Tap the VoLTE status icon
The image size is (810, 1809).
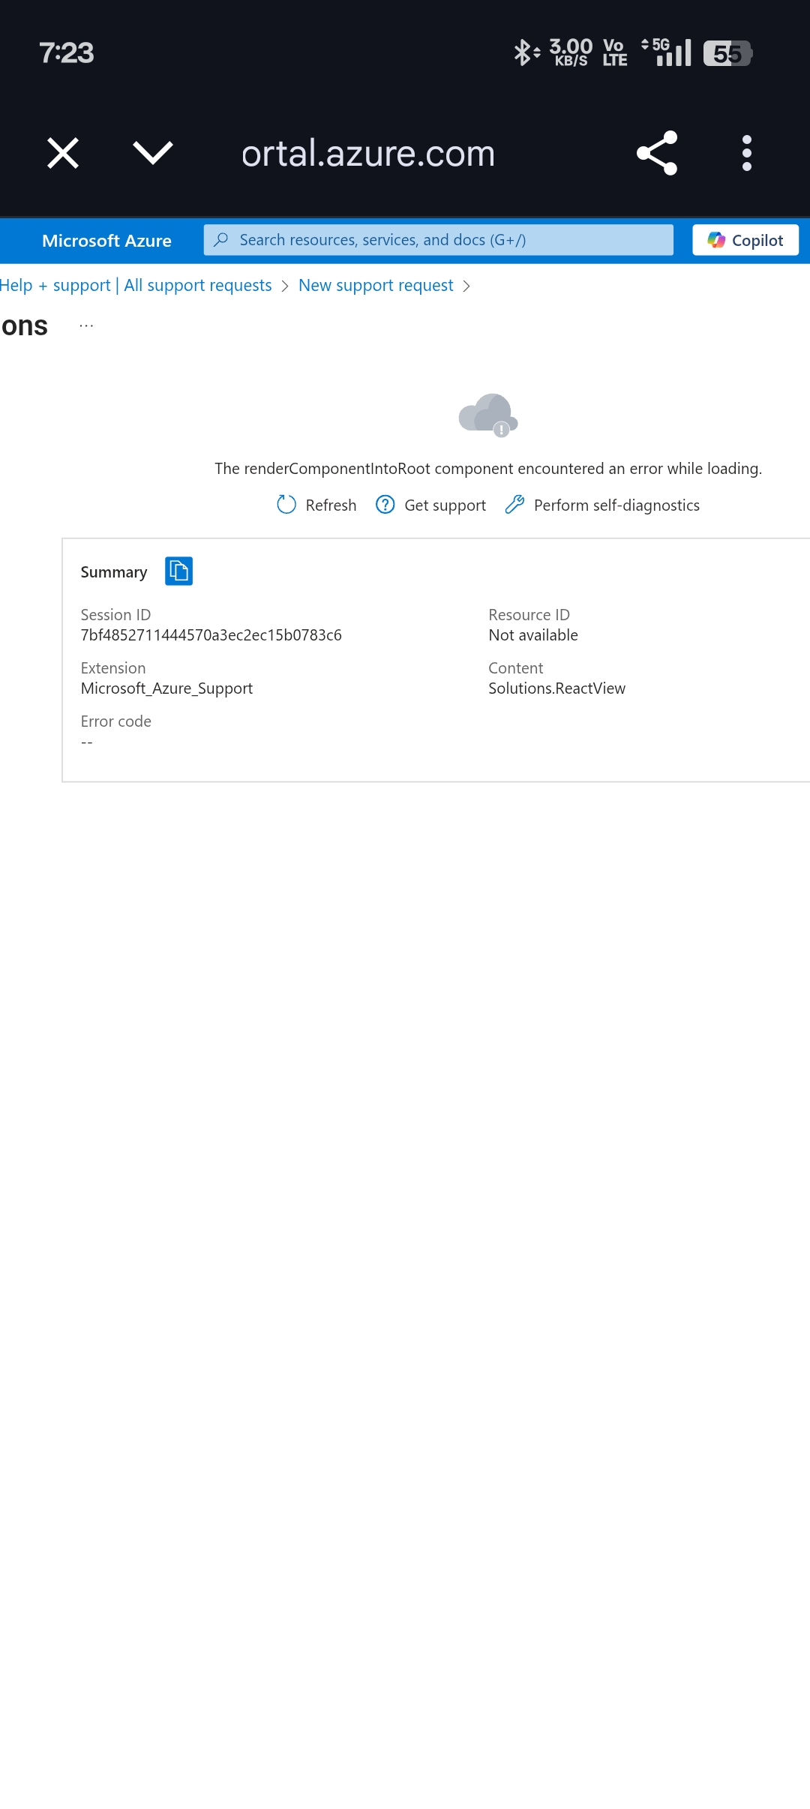(615, 52)
